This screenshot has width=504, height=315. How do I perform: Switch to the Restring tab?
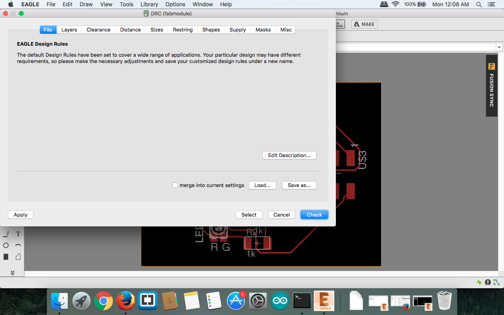183,30
